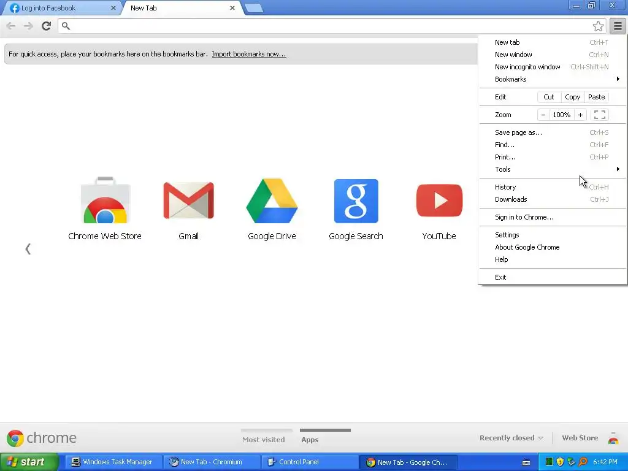Choose Sign in to Chrome...
Image resolution: width=628 pixels, height=471 pixels.
(x=553, y=217)
